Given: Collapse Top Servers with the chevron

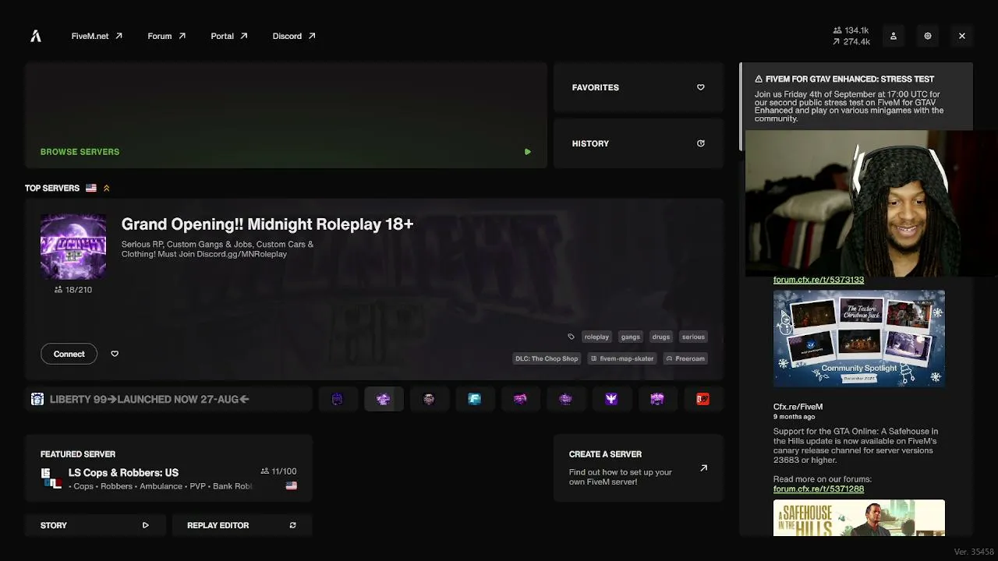Looking at the screenshot, I should click(107, 188).
